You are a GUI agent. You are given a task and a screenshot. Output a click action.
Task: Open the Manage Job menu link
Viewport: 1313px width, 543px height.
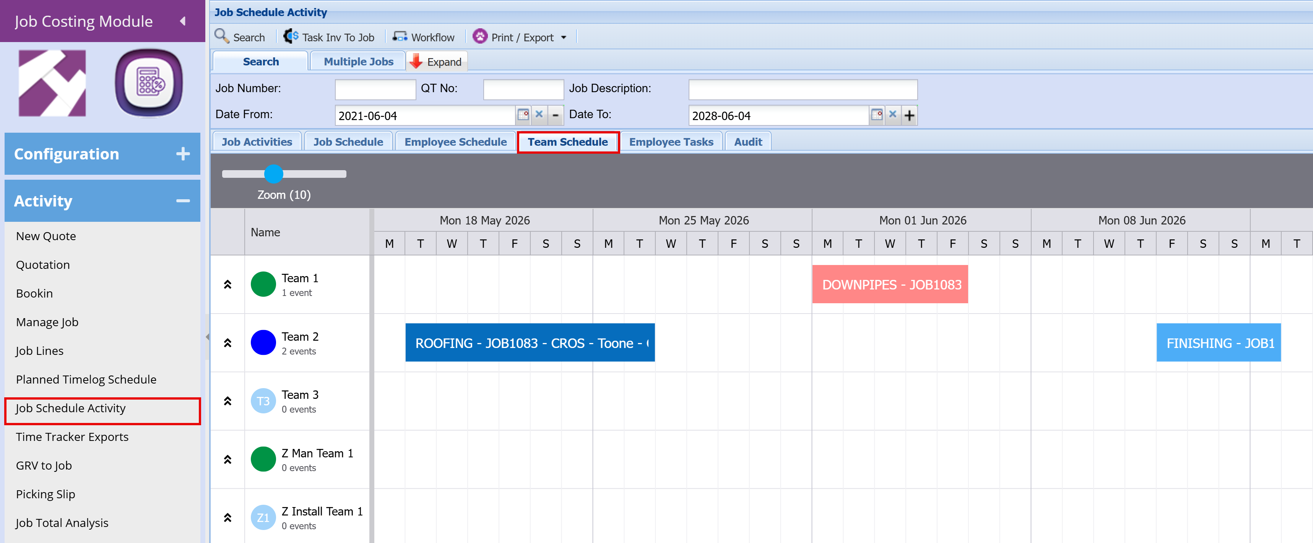tap(47, 322)
